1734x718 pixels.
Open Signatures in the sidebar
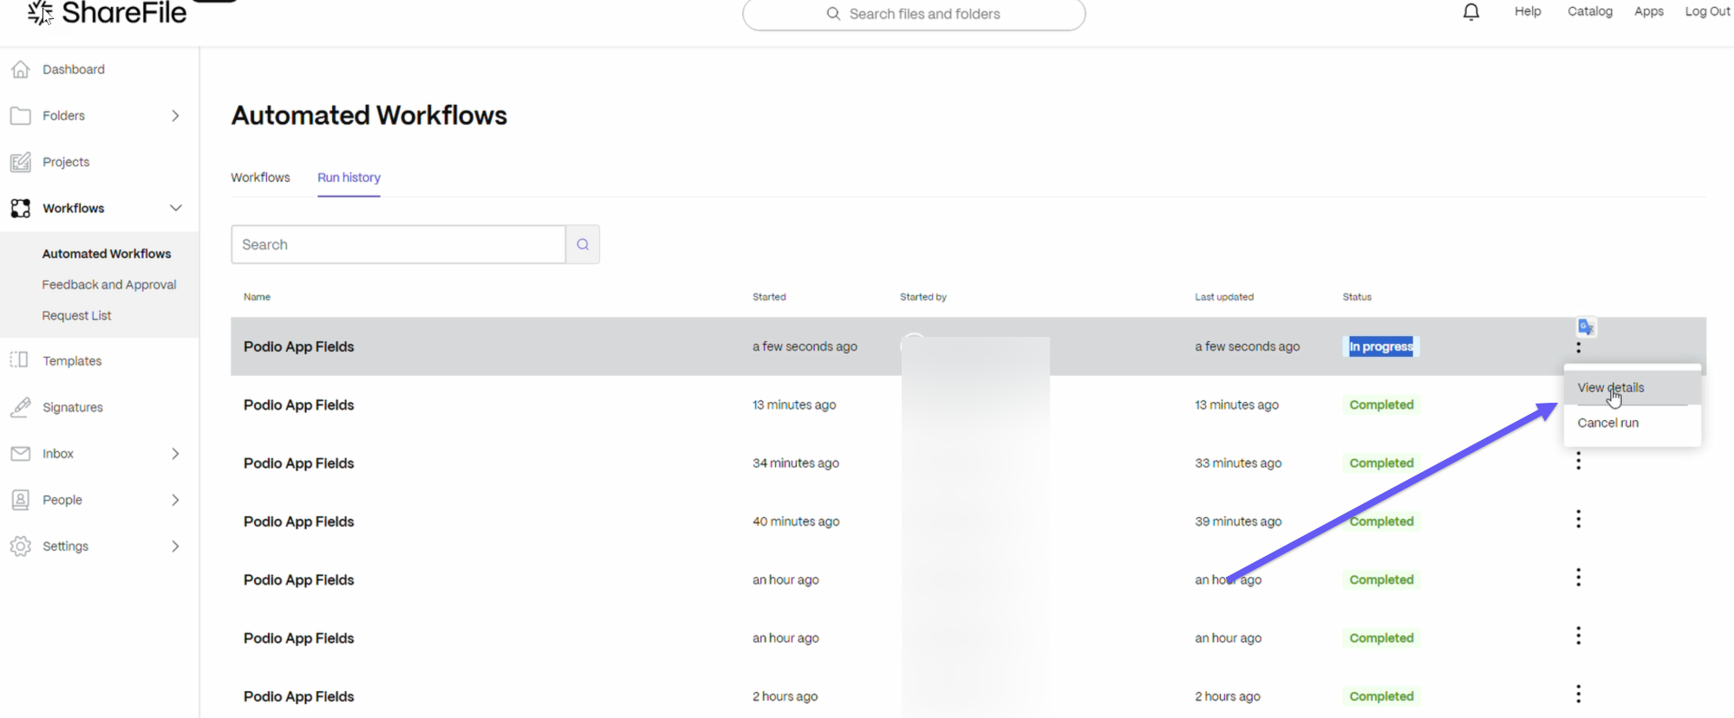tap(73, 407)
